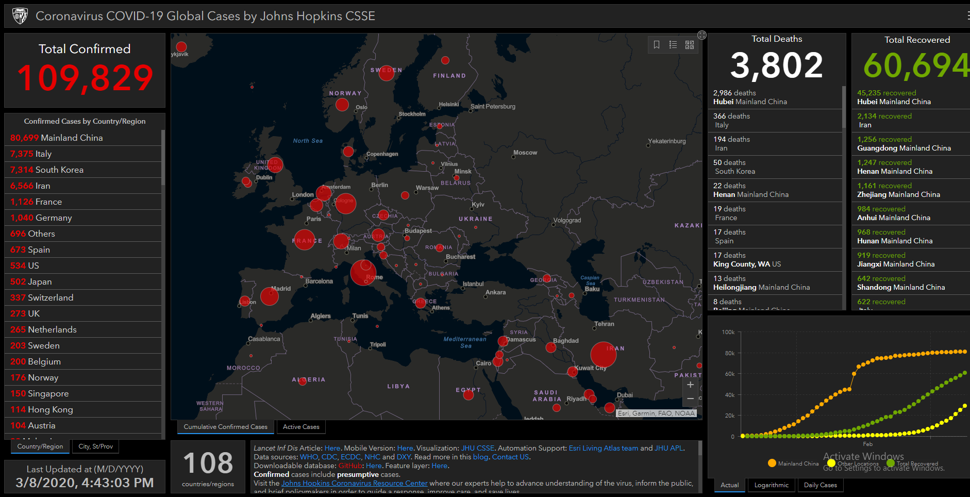Screen dimensions: 970x497
Task: Select the Cumulative Confirmed Cases tab
Action: point(225,427)
